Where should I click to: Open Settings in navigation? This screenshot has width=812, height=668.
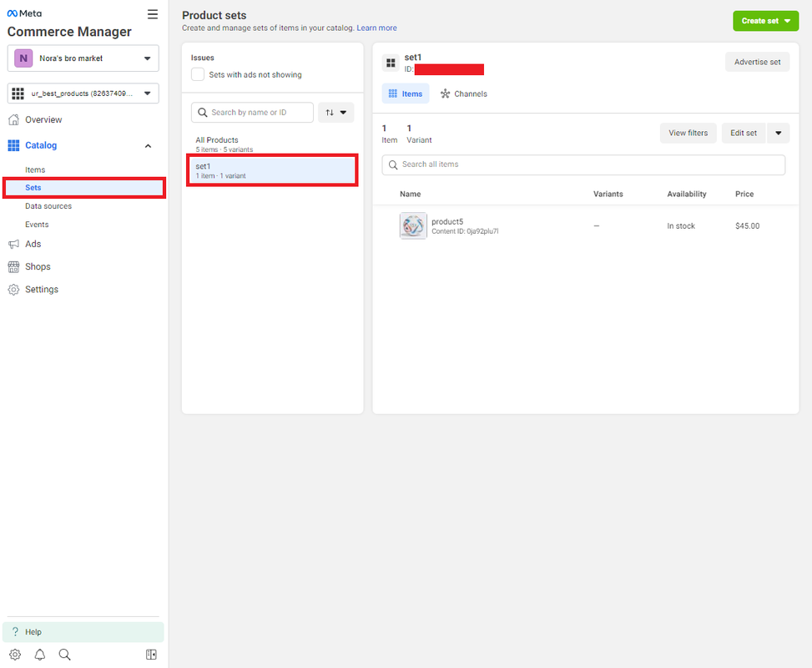pos(42,290)
